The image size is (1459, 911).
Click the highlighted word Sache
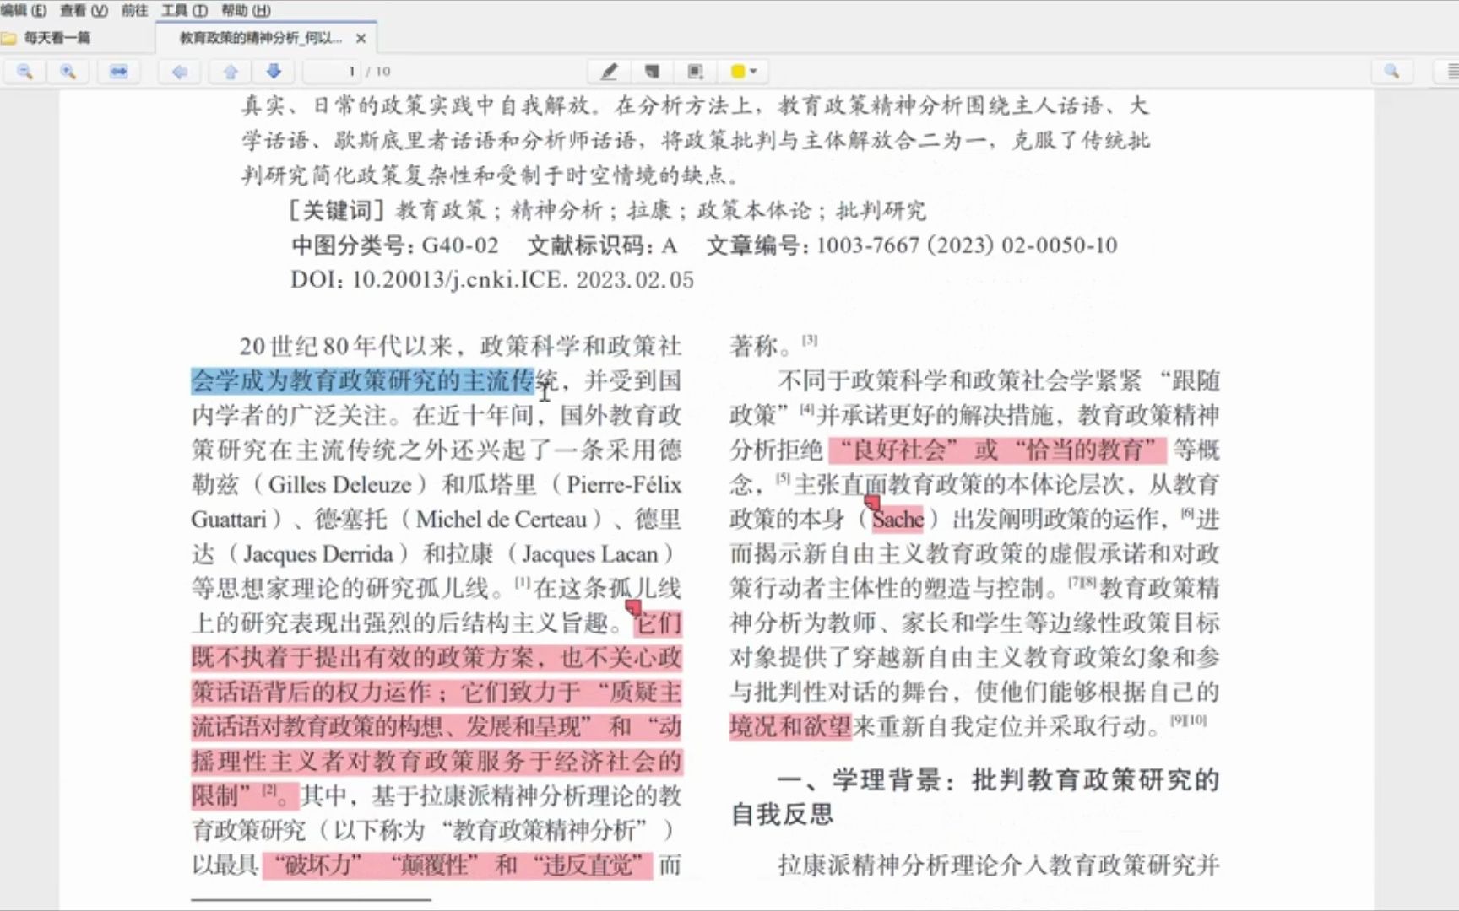pyautogui.click(x=898, y=520)
